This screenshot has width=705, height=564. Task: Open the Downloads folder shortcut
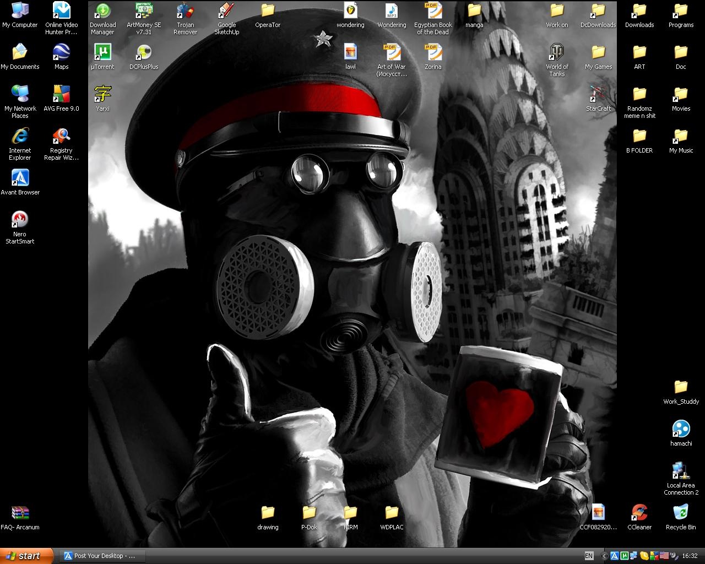pos(639,15)
